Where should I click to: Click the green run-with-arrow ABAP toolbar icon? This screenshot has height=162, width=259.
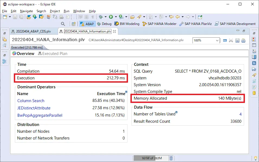pyautogui.click(x=35, y=17)
